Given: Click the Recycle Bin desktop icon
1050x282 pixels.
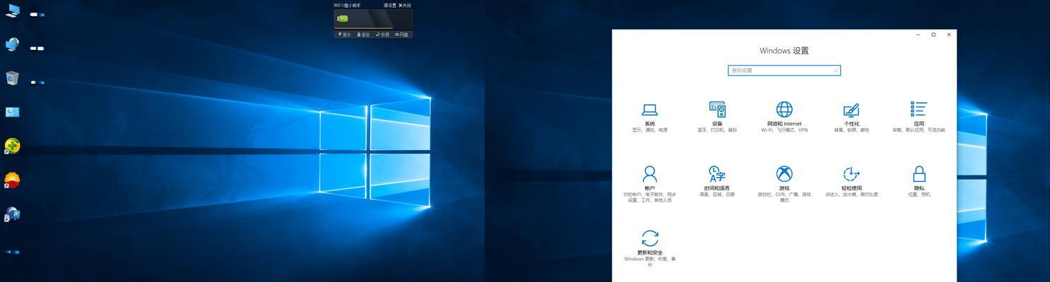Looking at the screenshot, I should pos(13,78).
